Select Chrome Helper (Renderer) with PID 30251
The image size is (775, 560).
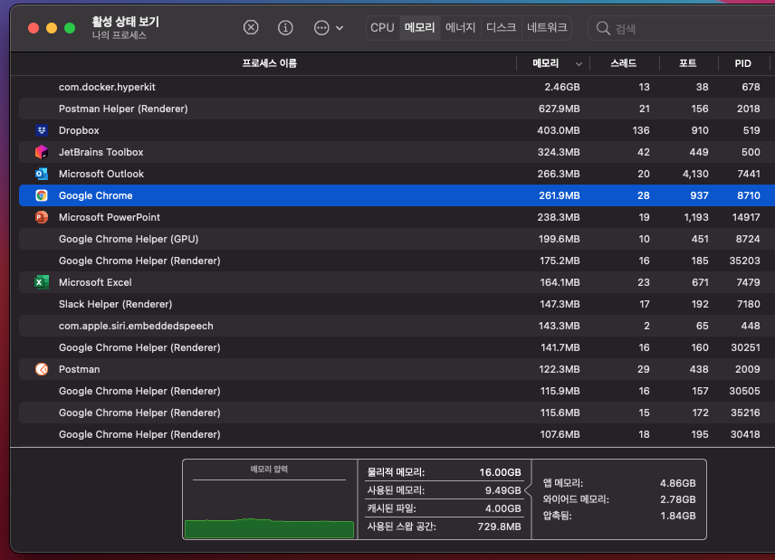[x=397, y=347]
